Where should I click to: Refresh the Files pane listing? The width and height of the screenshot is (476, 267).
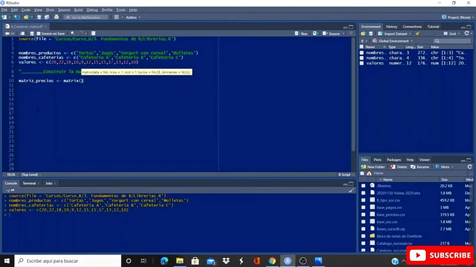pyautogui.click(x=469, y=167)
